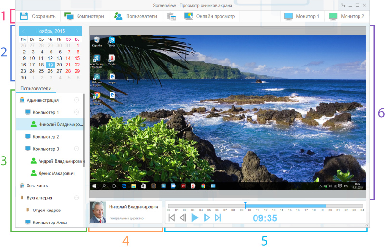Select November 25 in calendar
The height and width of the screenshot is (249, 385).
tap(41, 71)
